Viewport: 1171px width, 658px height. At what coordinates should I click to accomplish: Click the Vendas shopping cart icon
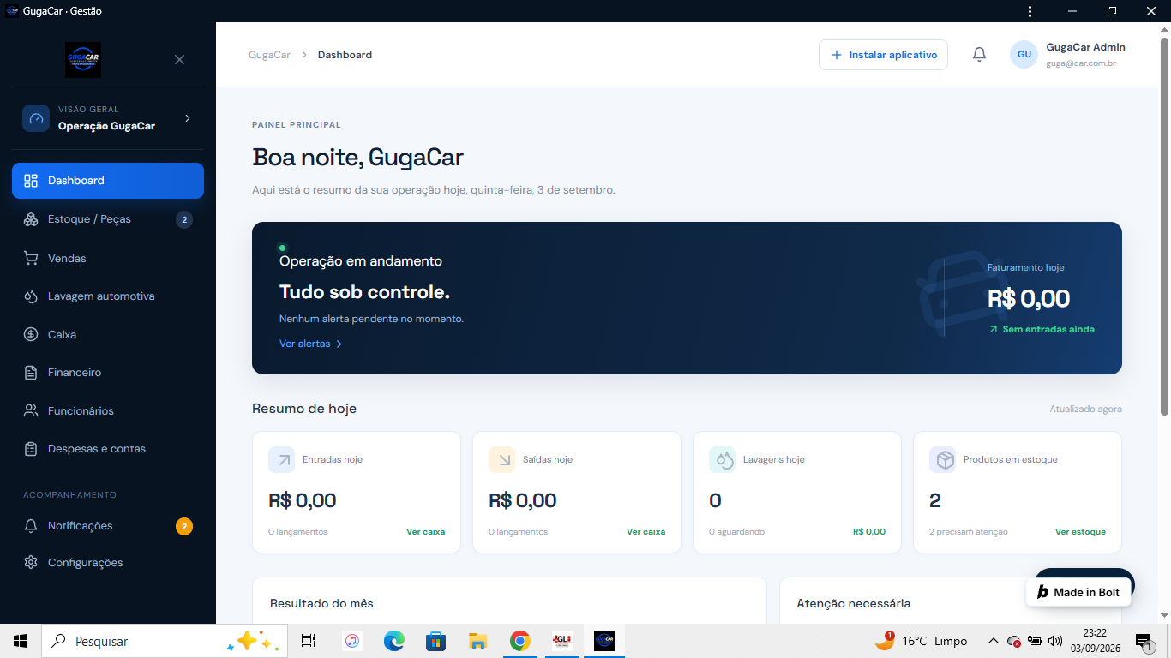coord(31,258)
